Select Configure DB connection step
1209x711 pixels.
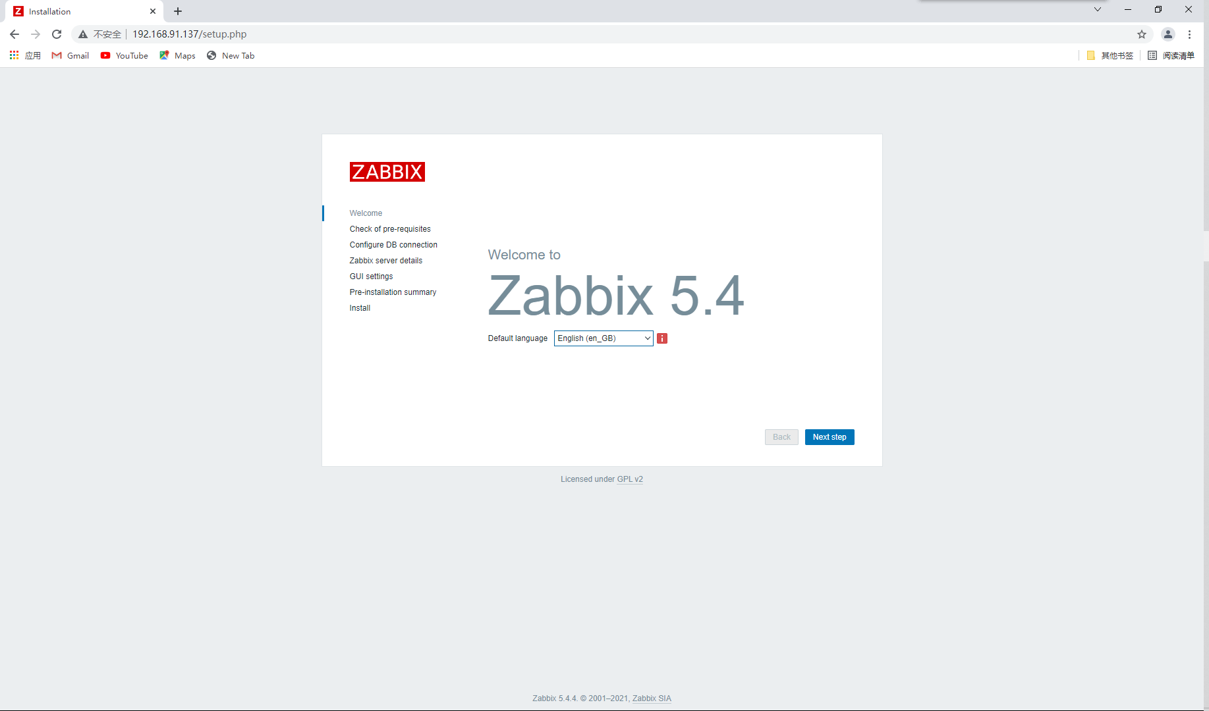(x=393, y=245)
